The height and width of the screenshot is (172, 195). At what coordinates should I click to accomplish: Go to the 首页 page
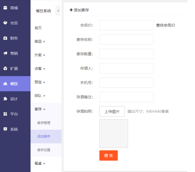(38, 28)
